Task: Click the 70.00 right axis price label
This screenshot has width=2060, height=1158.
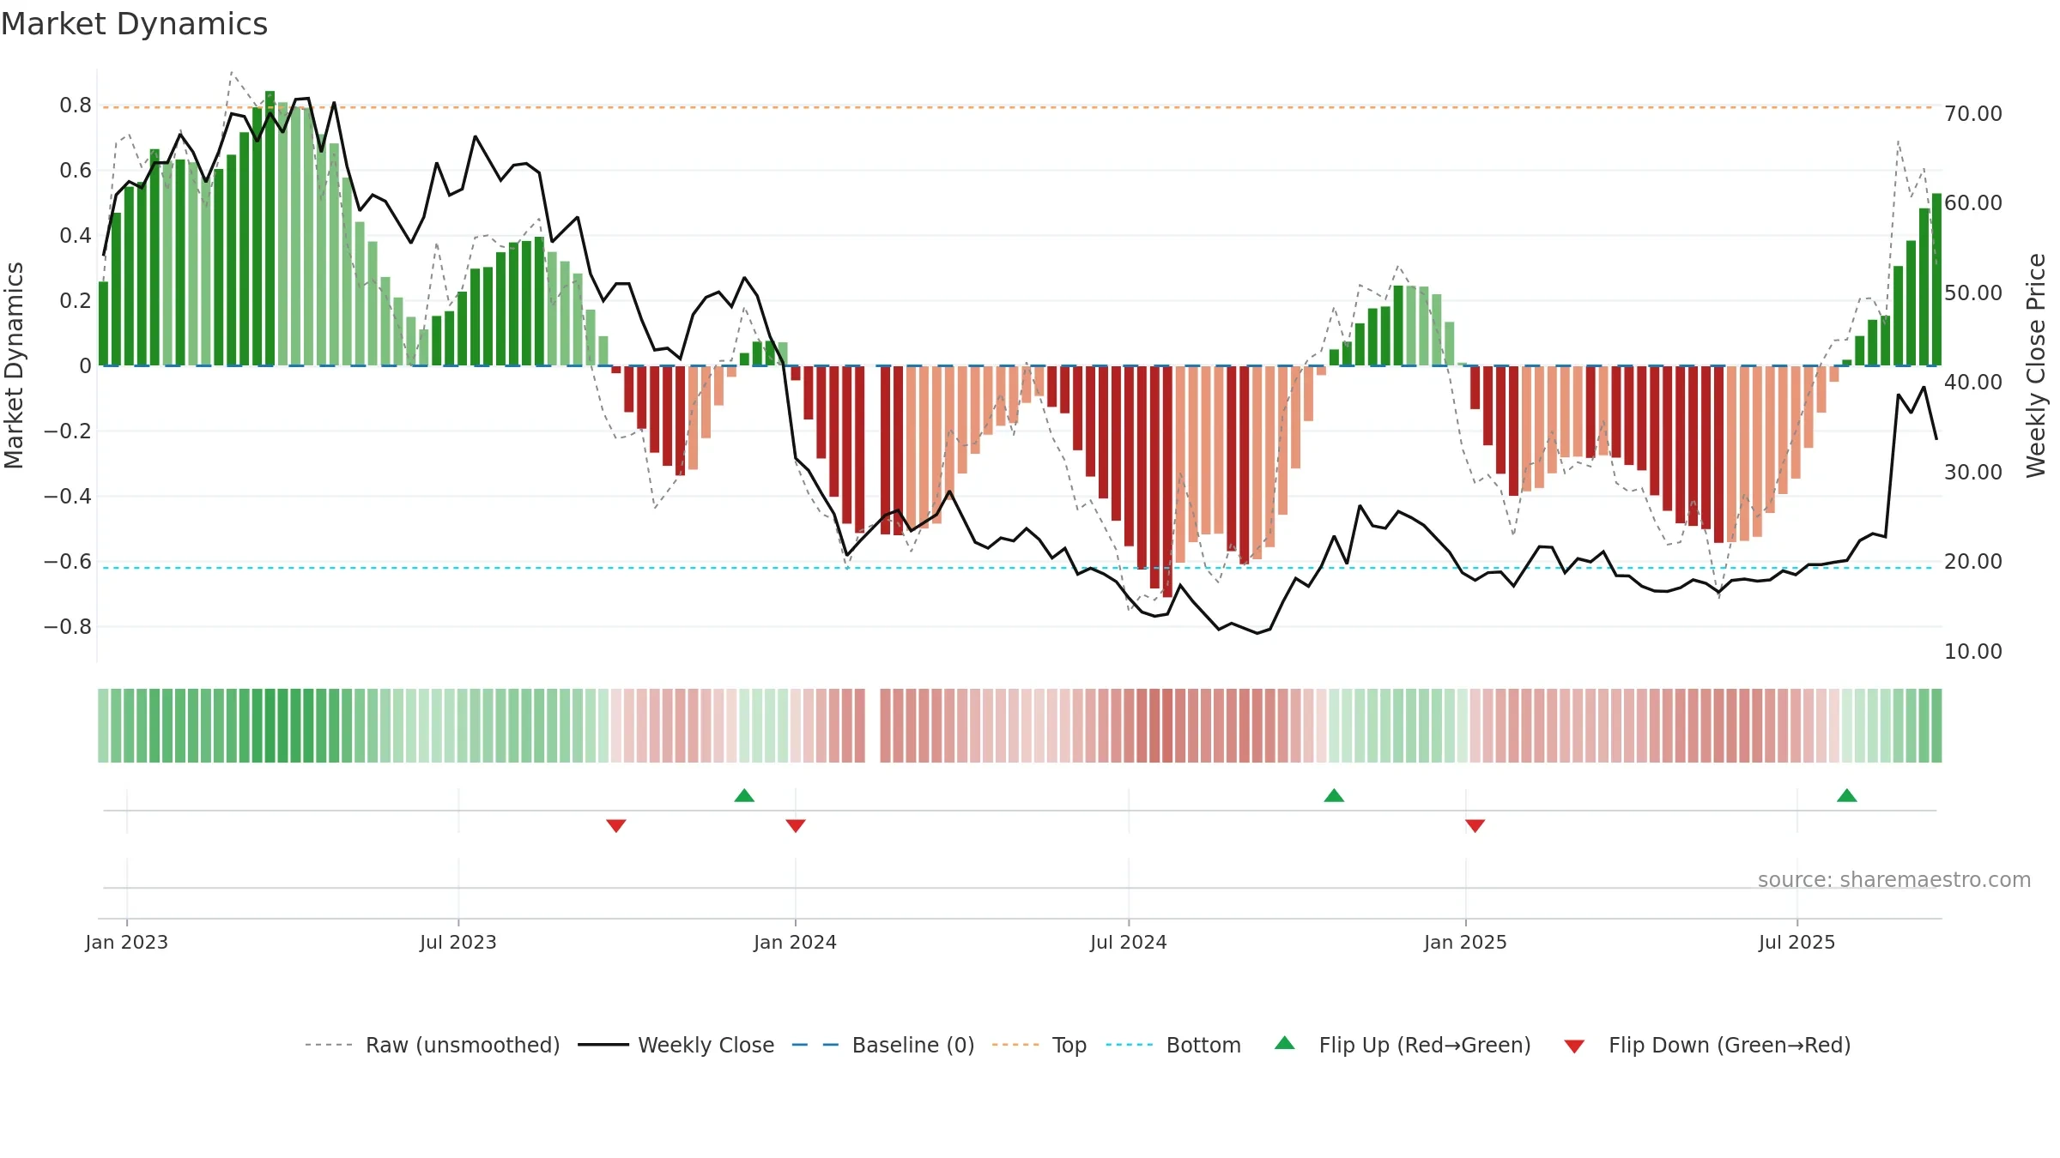Action: coord(1973,114)
